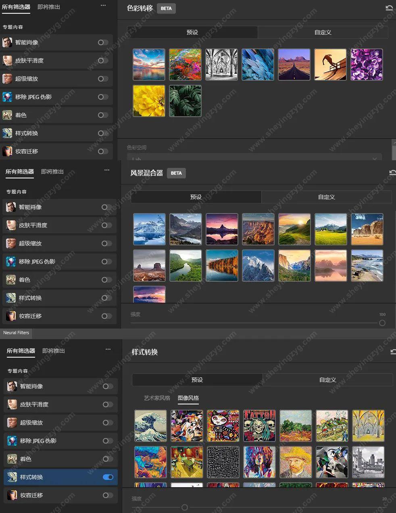This screenshot has width=396, height=513.
Task: Select the Great Wave style thumbnail
Action: tap(150, 426)
